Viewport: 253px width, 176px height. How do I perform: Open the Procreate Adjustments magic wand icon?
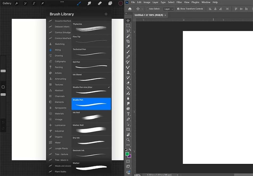tap(25, 3)
